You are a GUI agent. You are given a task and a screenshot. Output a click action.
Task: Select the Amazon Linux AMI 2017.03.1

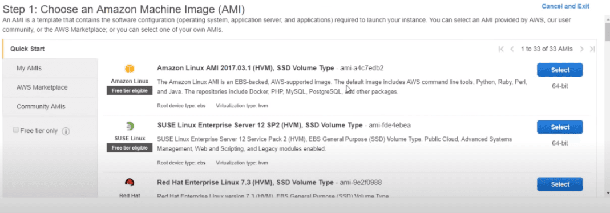[x=560, y=70]
